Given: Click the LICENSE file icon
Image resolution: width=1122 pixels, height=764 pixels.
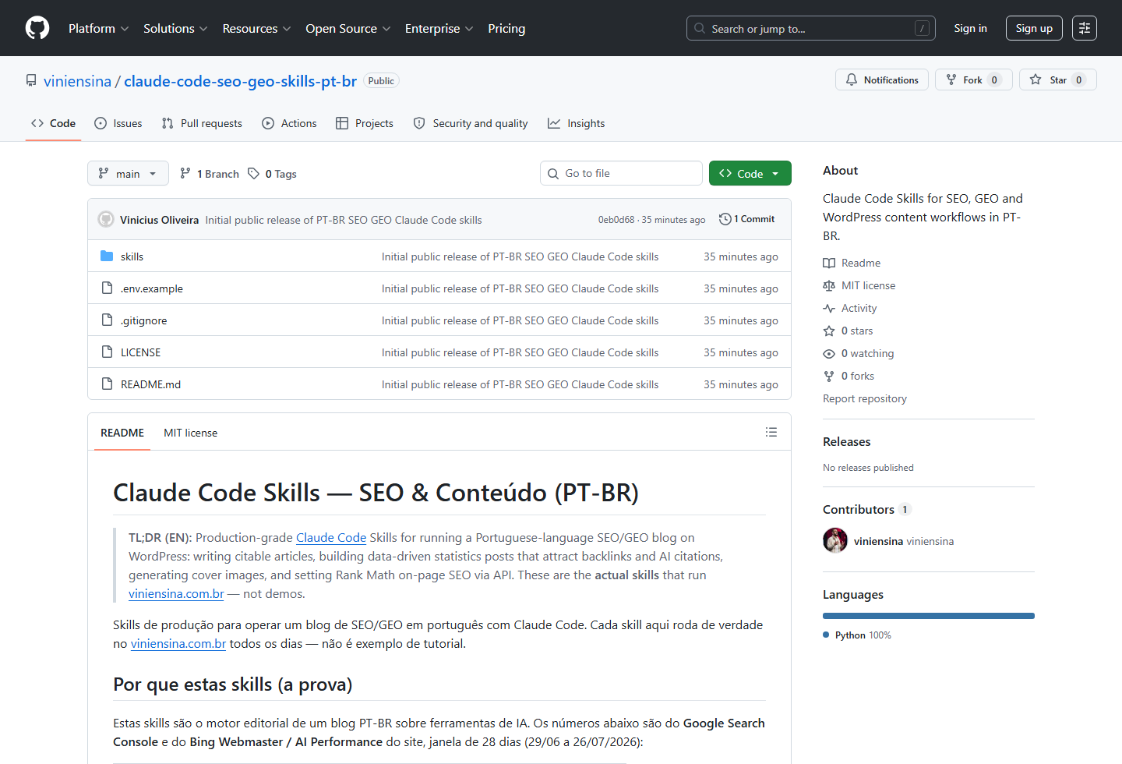Looking at the screenshot, I should 107,352.
